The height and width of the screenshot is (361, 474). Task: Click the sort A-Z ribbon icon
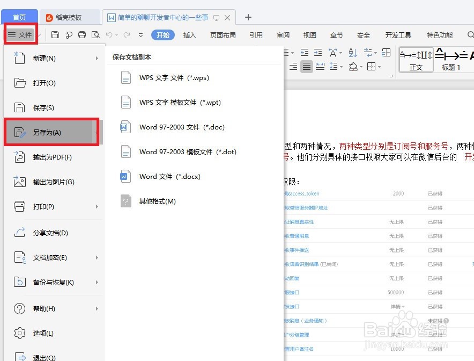(353, 53)
